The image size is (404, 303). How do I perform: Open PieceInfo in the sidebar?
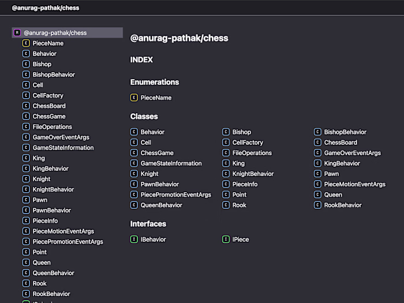pos(45,221)
